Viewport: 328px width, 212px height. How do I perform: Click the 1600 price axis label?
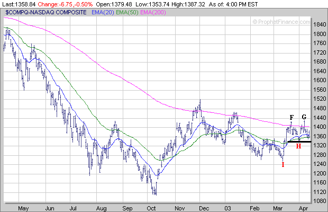click(x=320, y=80)
